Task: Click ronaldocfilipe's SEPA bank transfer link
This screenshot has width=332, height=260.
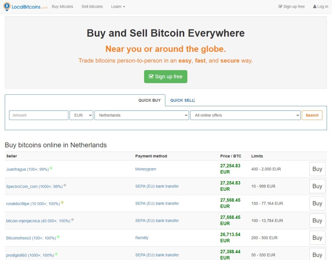Action: pyautogui.click(x=157, y=203)
